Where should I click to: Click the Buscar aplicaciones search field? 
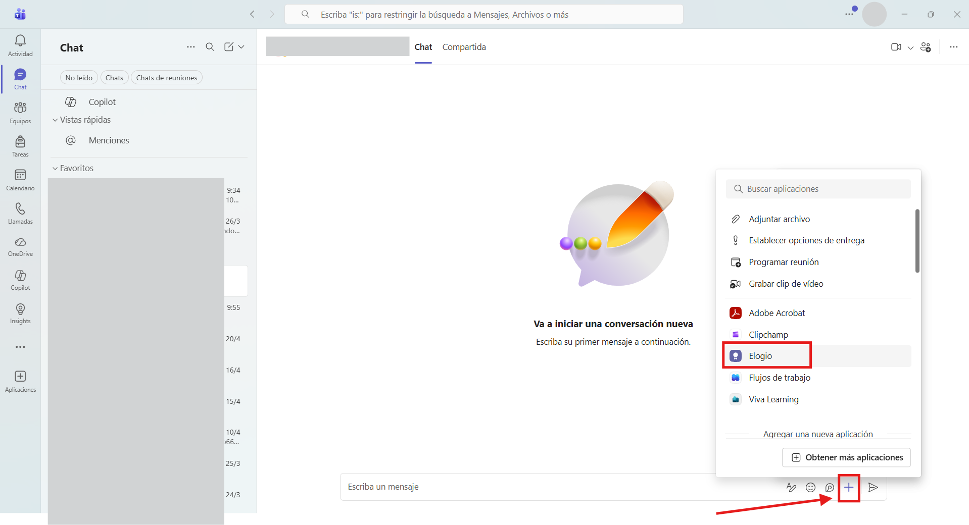click(x=818, y=189)
